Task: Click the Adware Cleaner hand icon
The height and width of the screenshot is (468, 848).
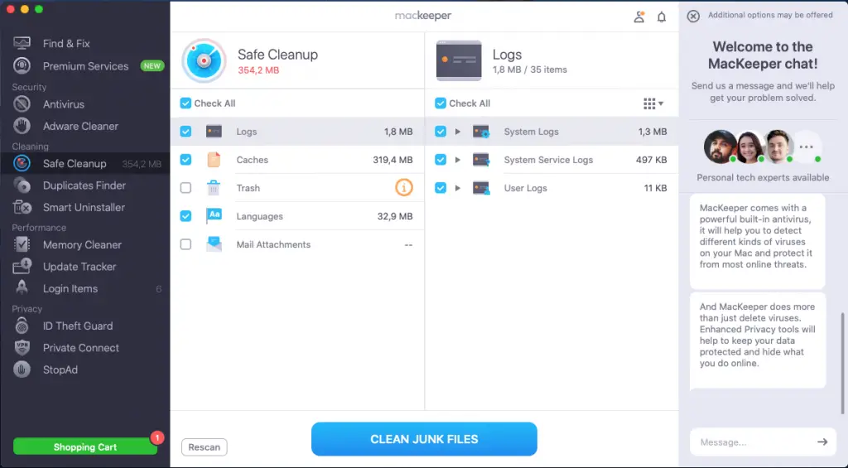Action: coord(22,126)
